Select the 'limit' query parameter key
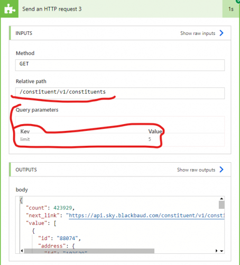240x265 pixels. click(25, 139)
